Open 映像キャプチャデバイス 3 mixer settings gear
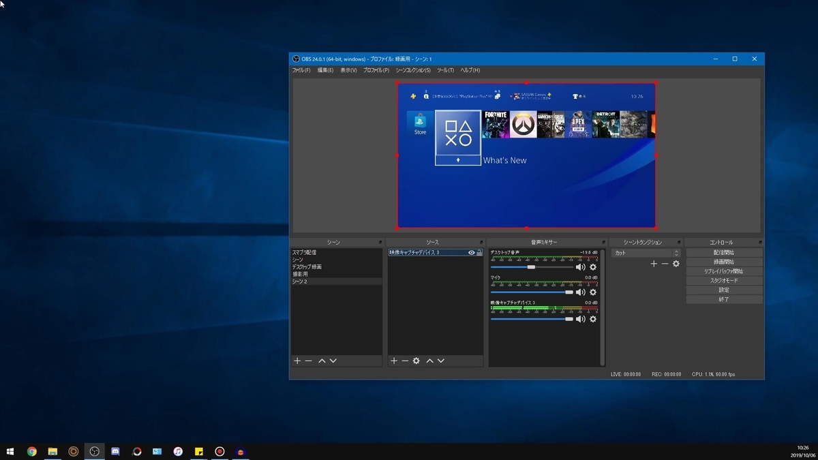This screenshot has height=460, width=818. tap(593, 319)
